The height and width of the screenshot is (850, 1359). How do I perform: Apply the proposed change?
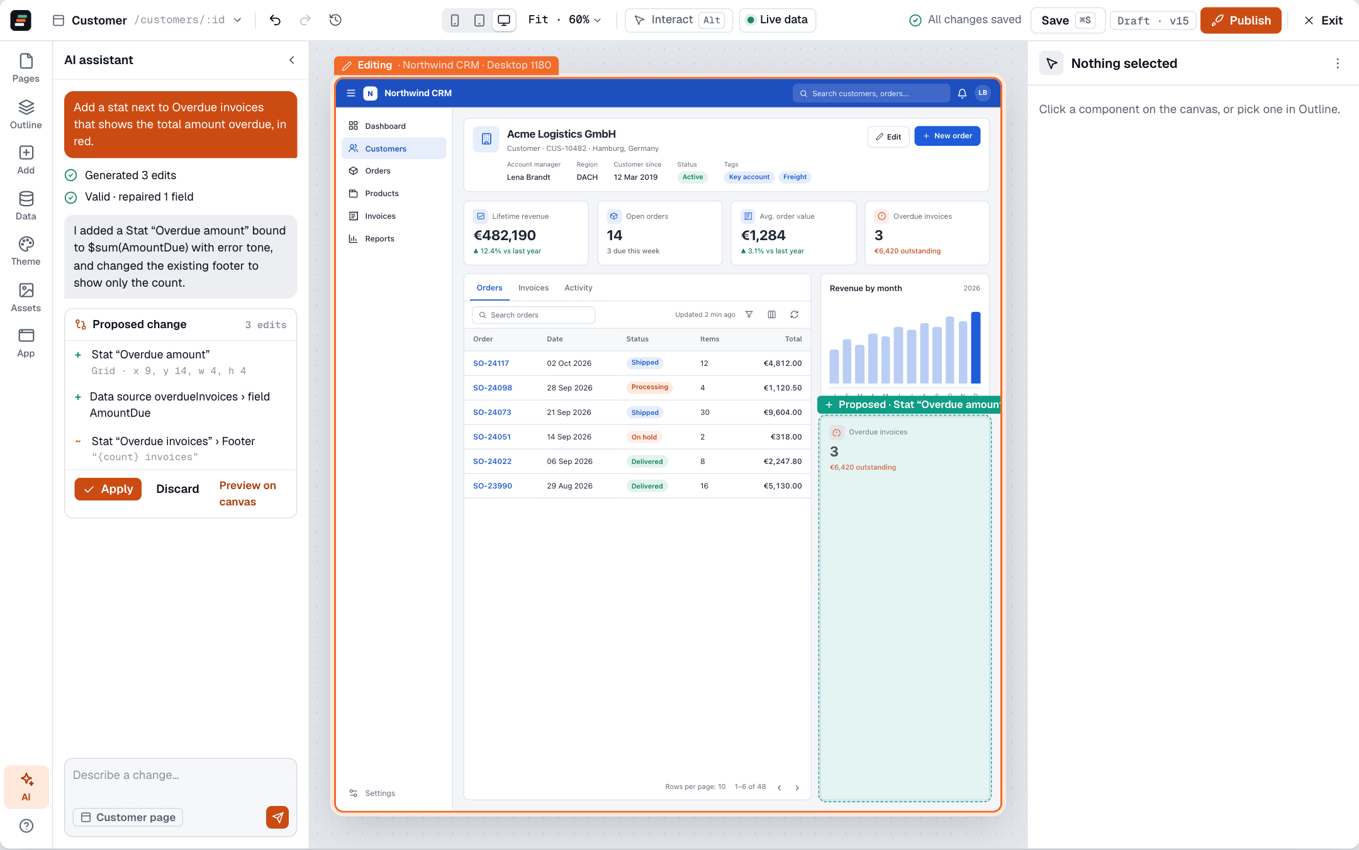108,489
